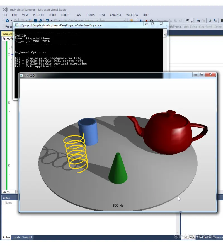
Task: Click the Navigate Backward arrow icon
Action: pos(7,21)
